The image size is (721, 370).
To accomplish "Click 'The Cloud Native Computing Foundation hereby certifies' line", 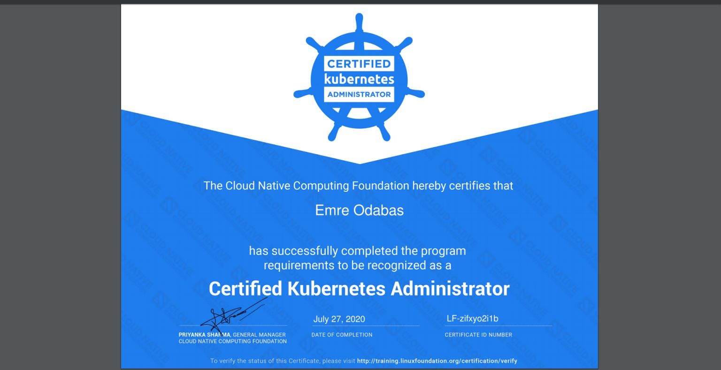I will pos(359,186).
